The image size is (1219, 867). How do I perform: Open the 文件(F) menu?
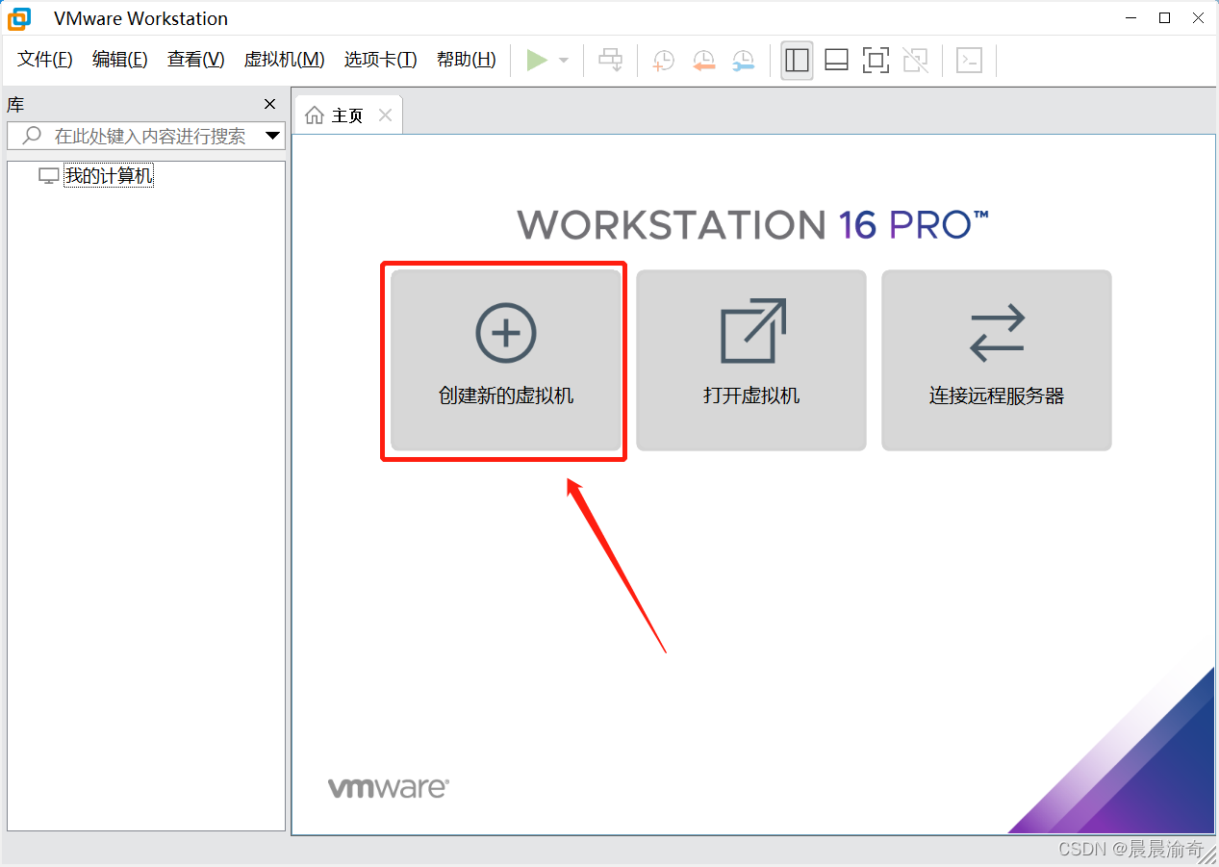pos(45,60)
